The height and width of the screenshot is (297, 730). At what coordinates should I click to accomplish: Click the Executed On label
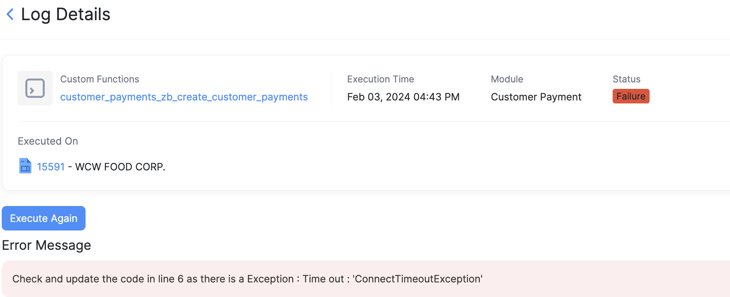(48, 141)
